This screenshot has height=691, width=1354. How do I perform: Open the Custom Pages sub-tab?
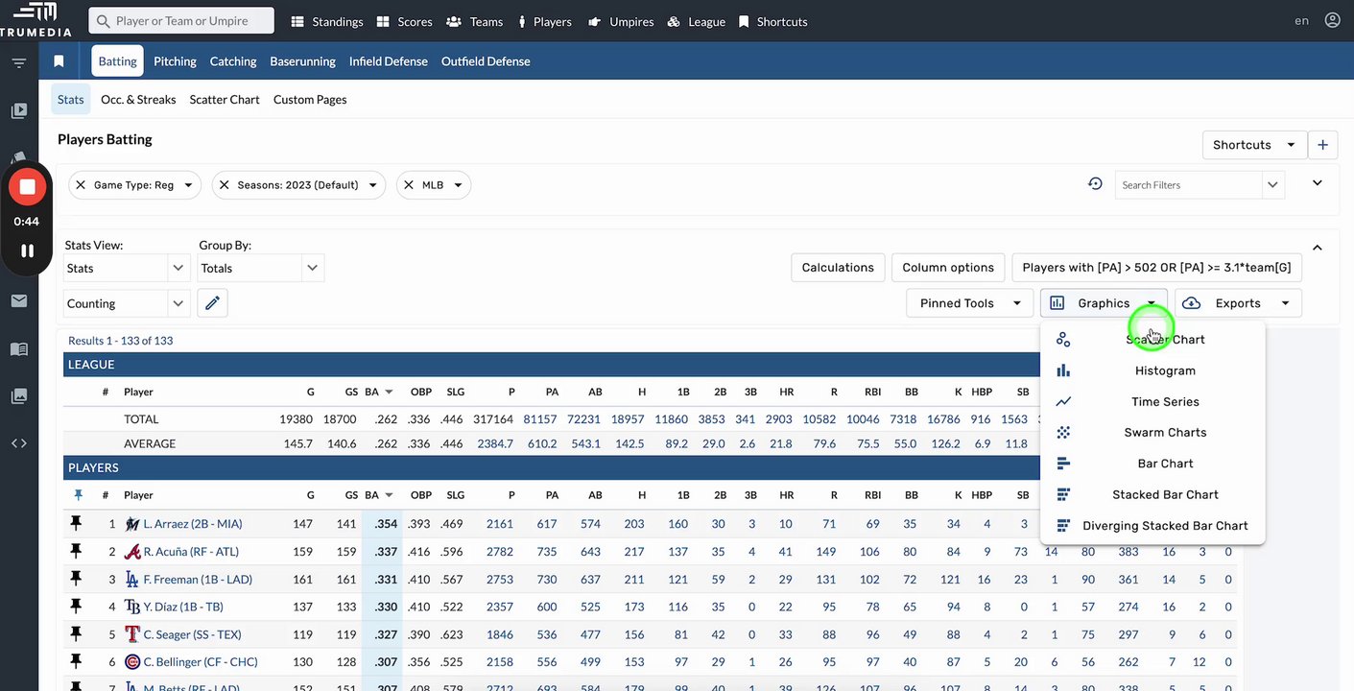[310, 99]
